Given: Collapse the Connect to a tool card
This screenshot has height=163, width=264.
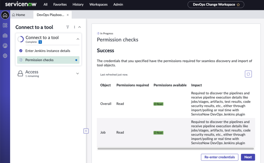Looking at the screenshot, I should (78, 39).
